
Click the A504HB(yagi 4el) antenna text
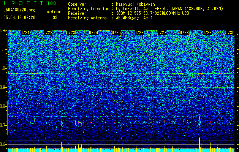tap(134, 18)
